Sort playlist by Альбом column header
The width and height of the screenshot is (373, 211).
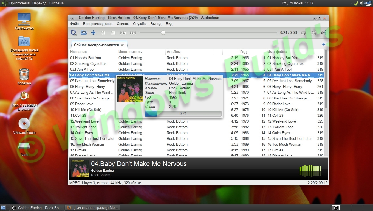190,52
